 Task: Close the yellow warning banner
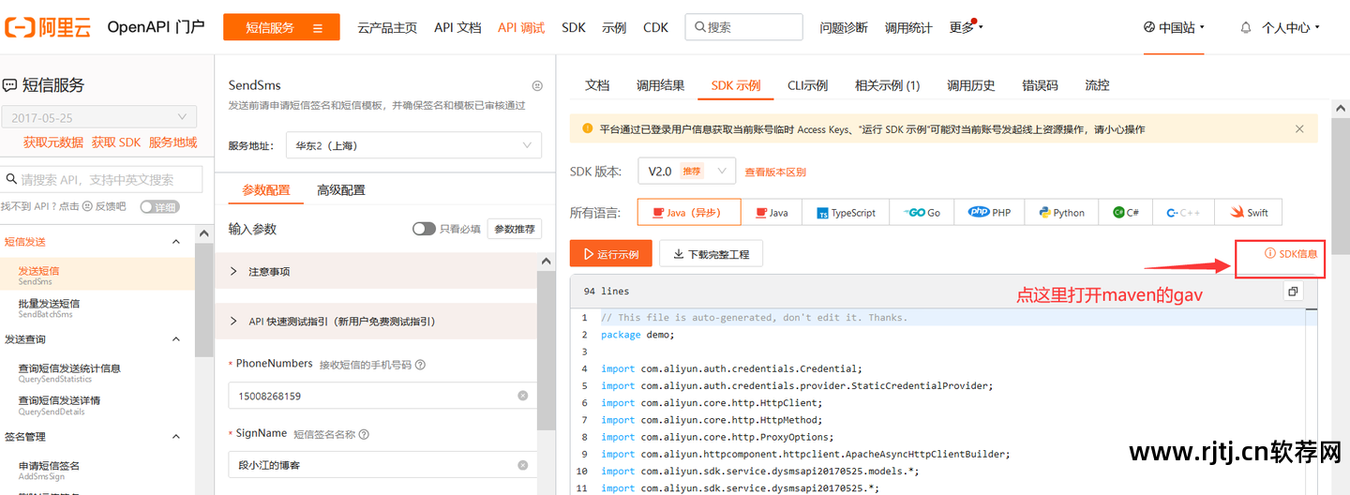pos(1299,129)
